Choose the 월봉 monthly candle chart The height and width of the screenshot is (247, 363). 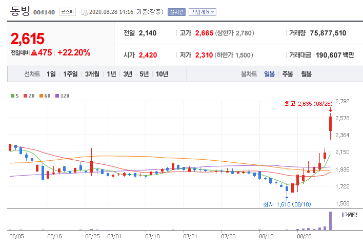click(x=306, y=74)
